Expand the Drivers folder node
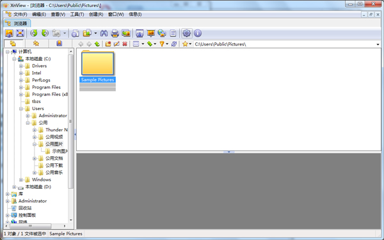Viewport: 384px width, 240px height. click(21, 66)
